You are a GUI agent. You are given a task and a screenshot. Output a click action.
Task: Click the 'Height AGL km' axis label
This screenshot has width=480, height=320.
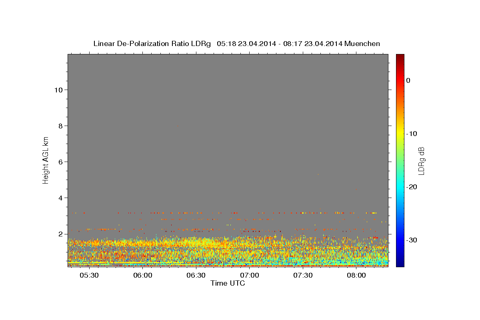point(46,160)
